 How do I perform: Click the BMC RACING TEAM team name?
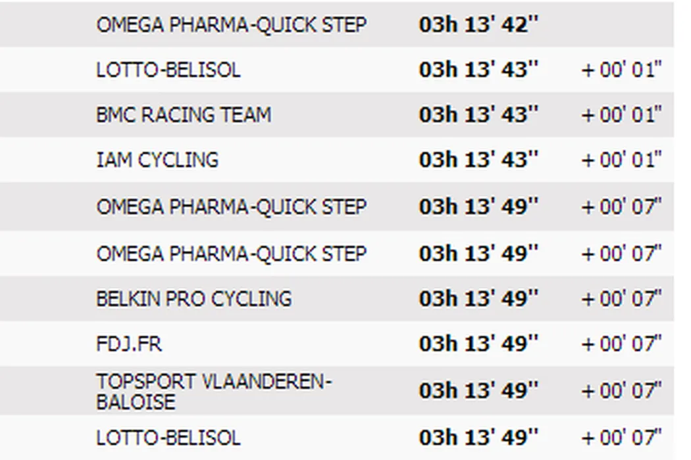point(184,115)
